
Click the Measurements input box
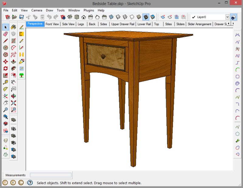51,175
